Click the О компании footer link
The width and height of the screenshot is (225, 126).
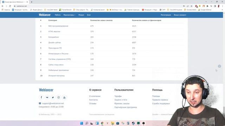pyautogui.click(x=95, y=96)
